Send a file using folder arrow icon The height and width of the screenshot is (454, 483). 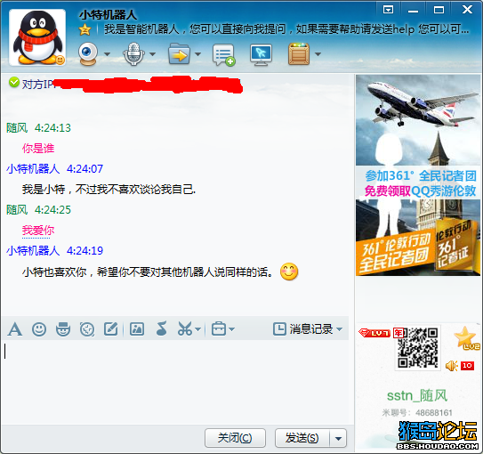179,54
